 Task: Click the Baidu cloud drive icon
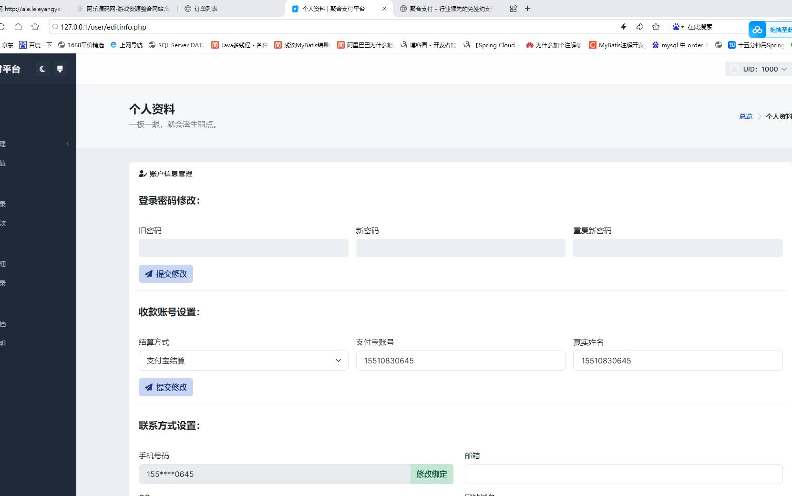758,30
